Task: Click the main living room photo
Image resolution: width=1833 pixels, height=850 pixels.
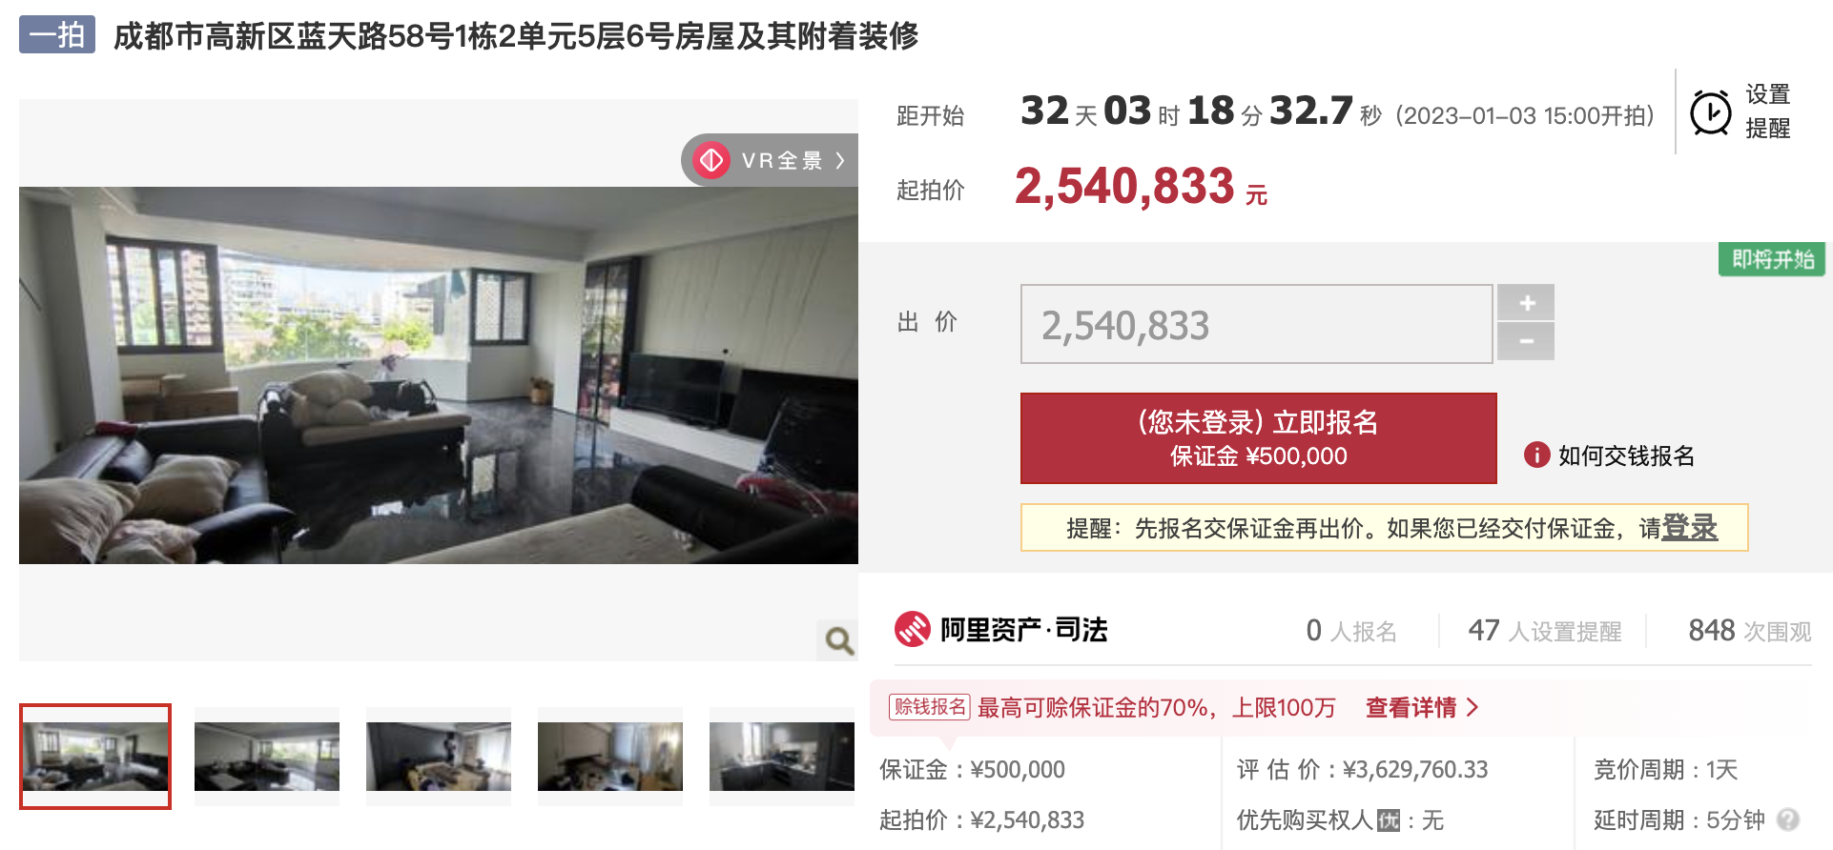Action: coord(439,375)
